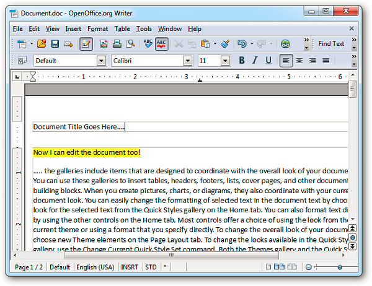Viewport: 372px width, 286px height.
Task: Click the Format Paintbrush icon
Action: click(225, 44)
